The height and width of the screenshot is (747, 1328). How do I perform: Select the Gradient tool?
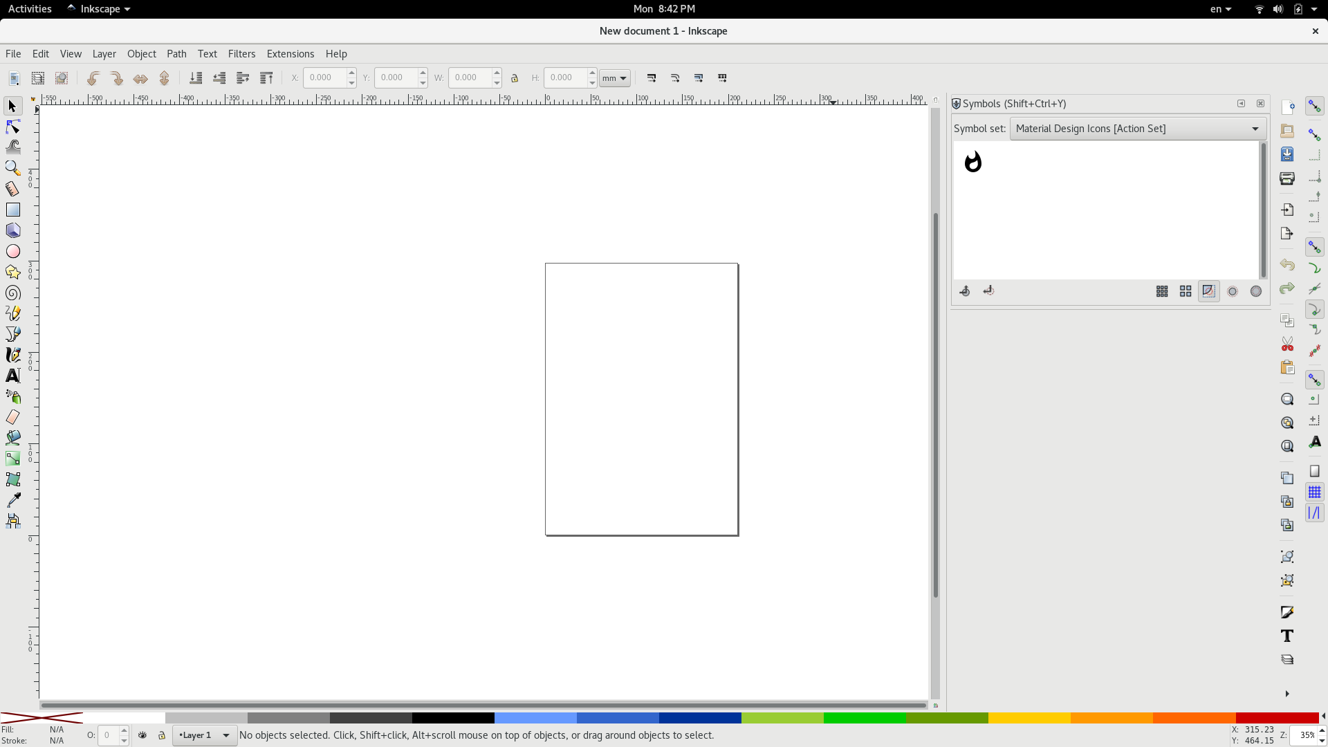12,459
